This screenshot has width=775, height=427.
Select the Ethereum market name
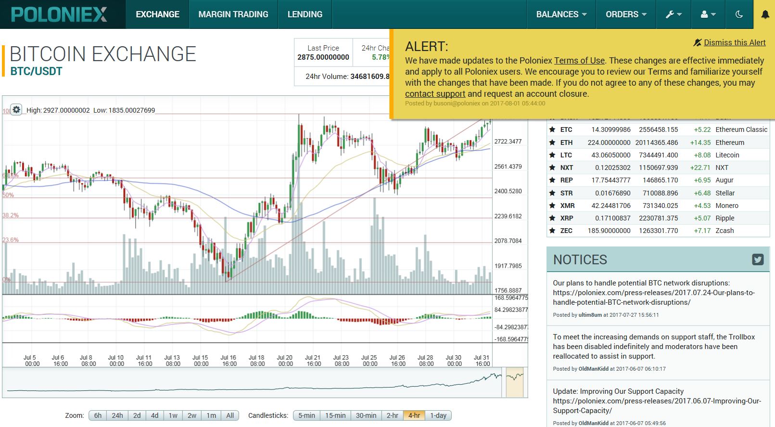[730, 142]
